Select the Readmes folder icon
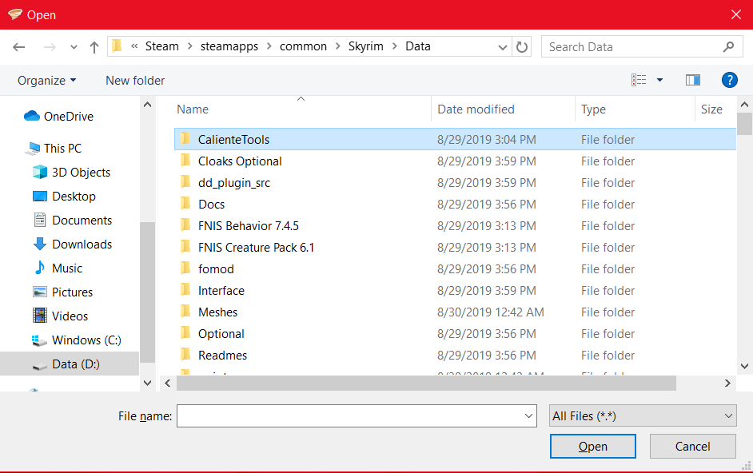Viewport: 753px width, 473px height. 185,356
